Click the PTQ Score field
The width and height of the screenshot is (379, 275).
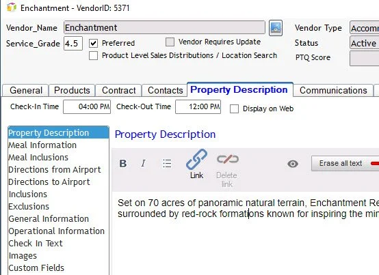(364, 58)
